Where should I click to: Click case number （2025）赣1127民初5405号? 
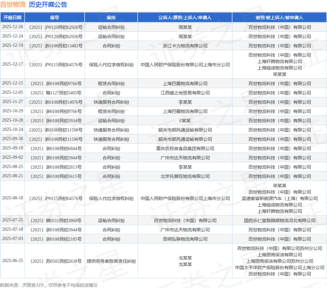pos(55,93)
